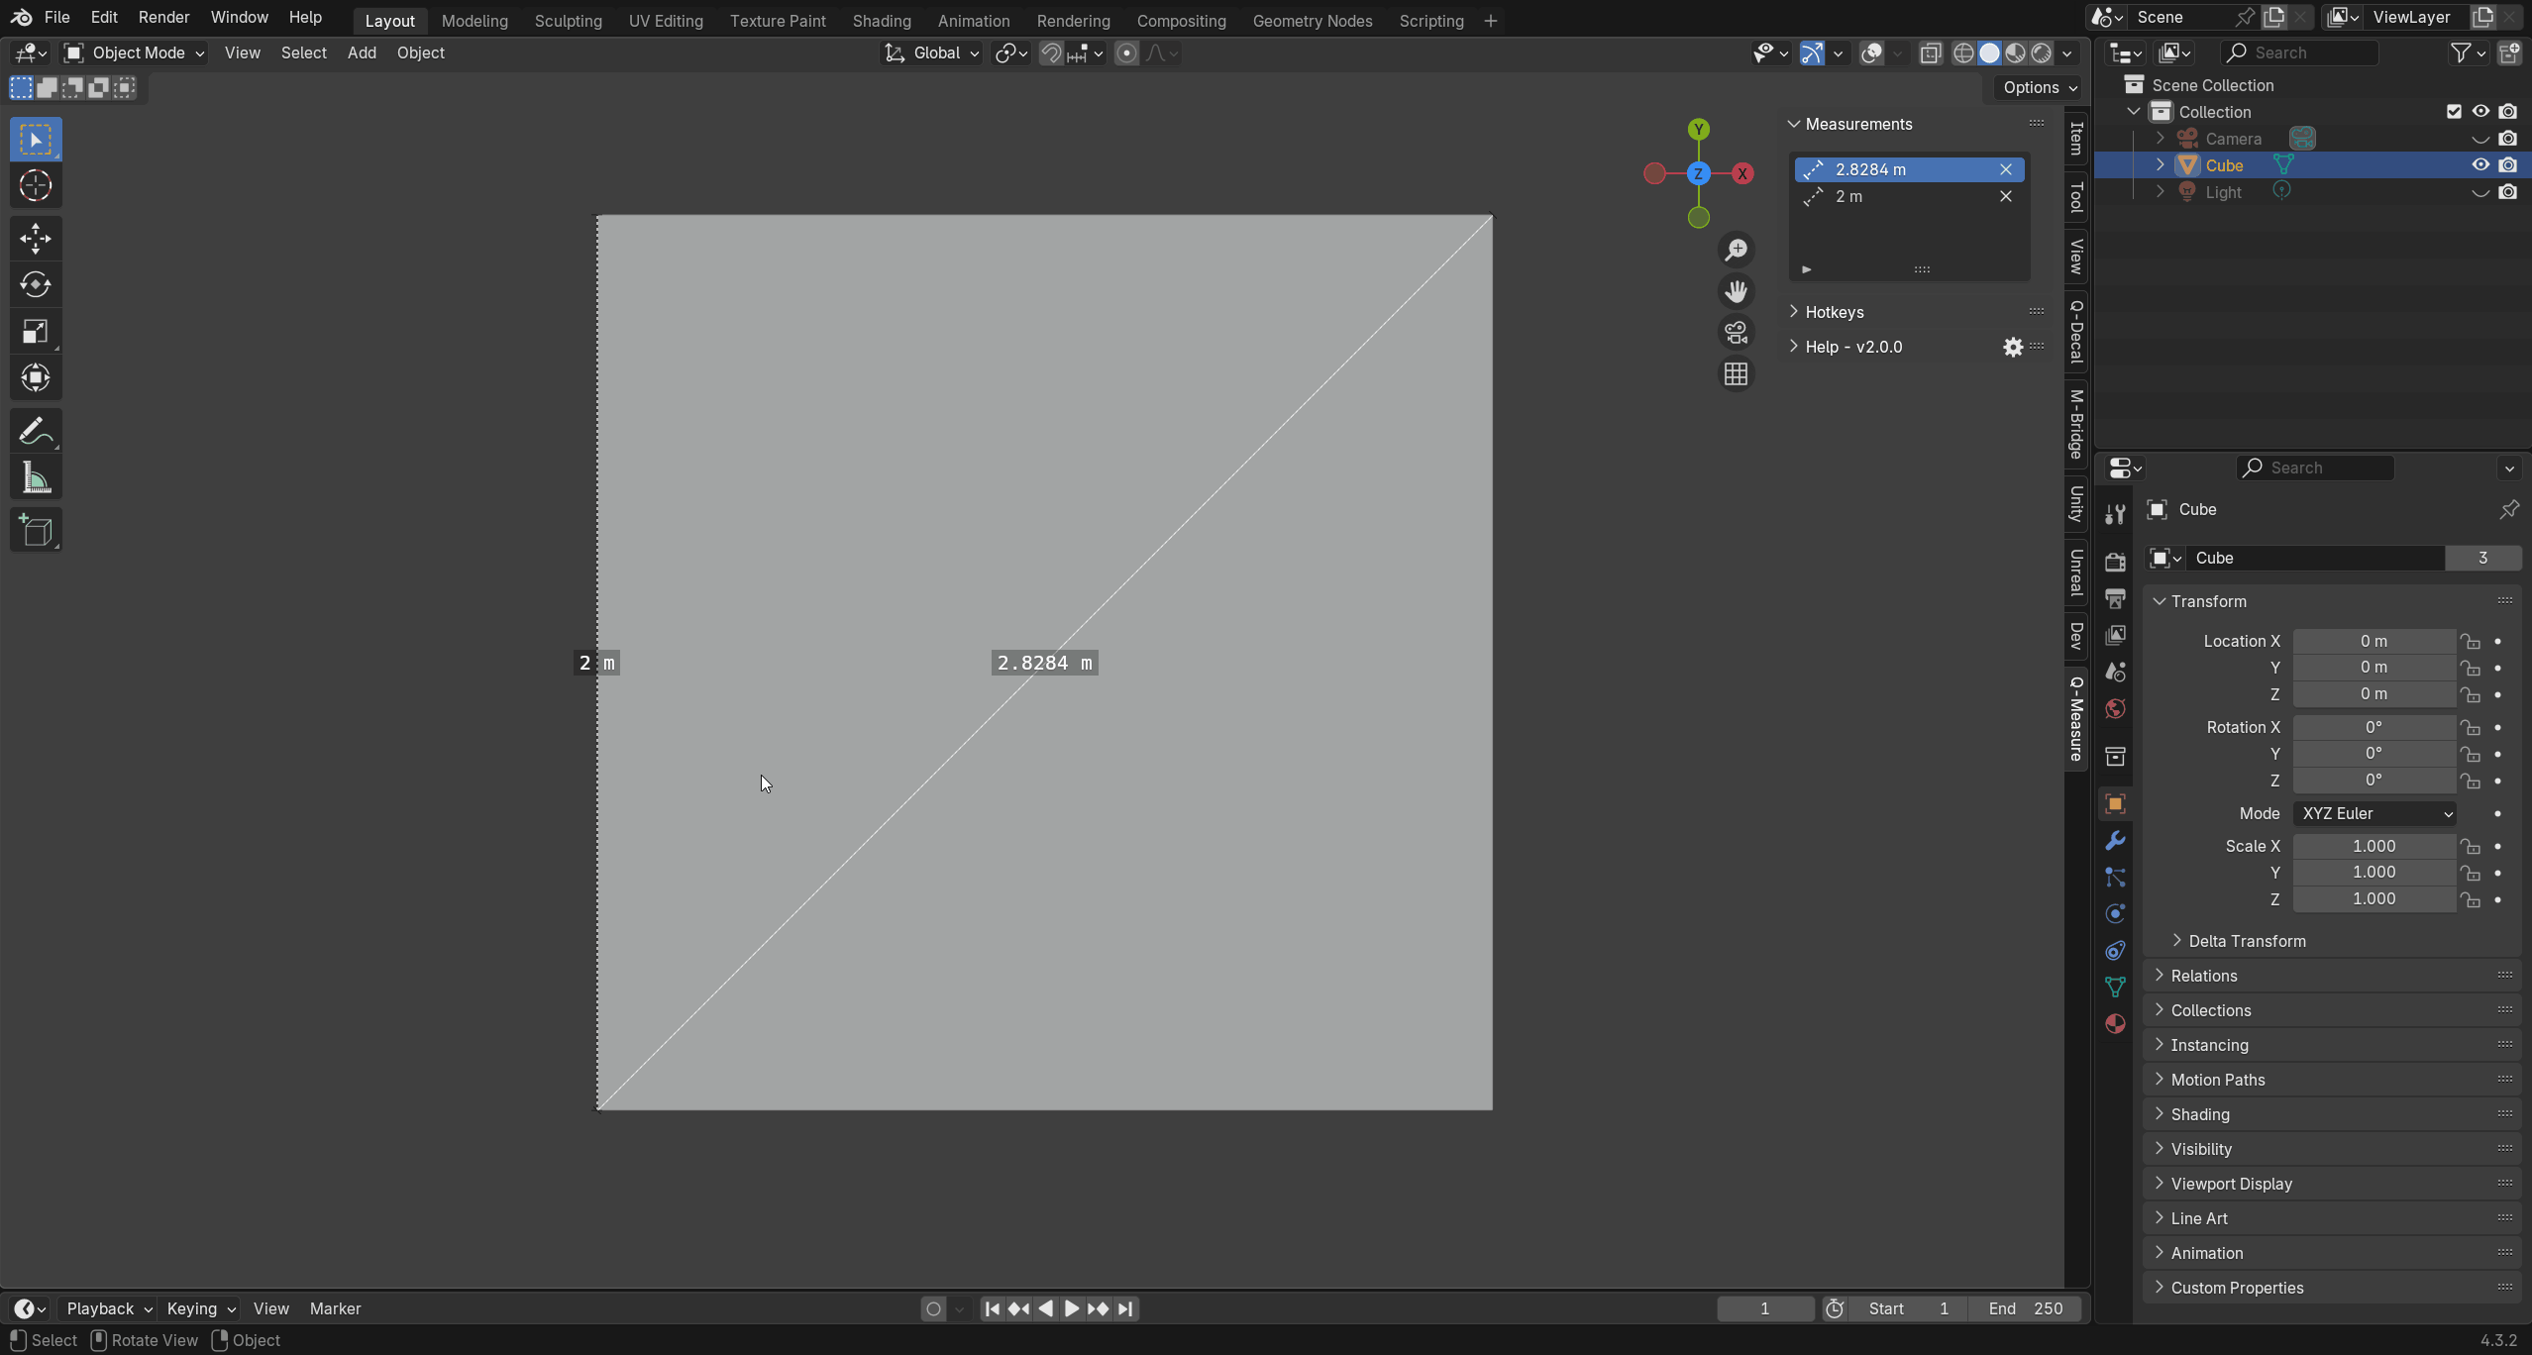Click the timeline play button
This screenshot has width=2532, height=1355.
coord(1071,1308)
